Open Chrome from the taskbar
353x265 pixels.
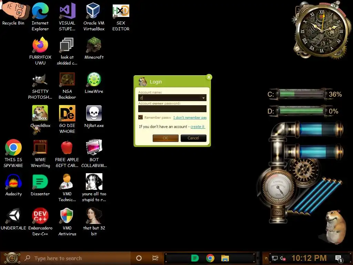tap(210, 258)
